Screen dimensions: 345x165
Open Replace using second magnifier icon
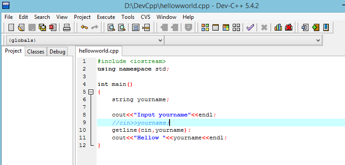coord(122,27)
